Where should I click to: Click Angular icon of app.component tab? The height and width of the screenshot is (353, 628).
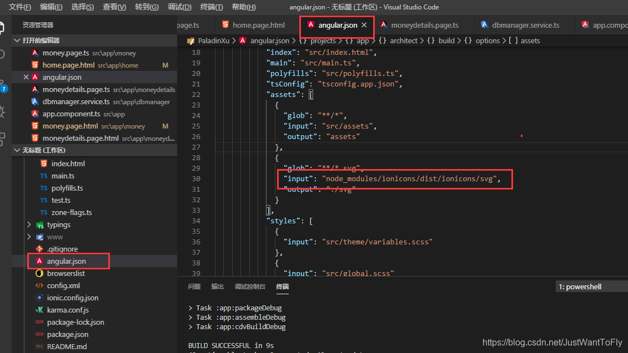[x=586, y=25]
